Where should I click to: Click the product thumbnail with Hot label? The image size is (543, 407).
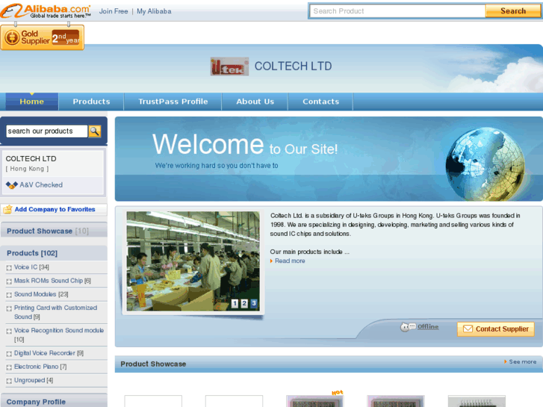click(314, 401)
